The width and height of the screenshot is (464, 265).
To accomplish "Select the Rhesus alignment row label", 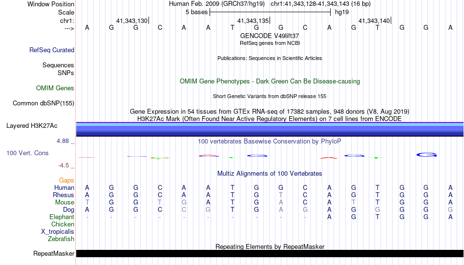I will tap(63, 195).
